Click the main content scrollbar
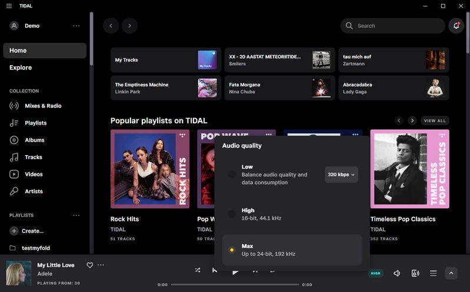 pos(468,33)
